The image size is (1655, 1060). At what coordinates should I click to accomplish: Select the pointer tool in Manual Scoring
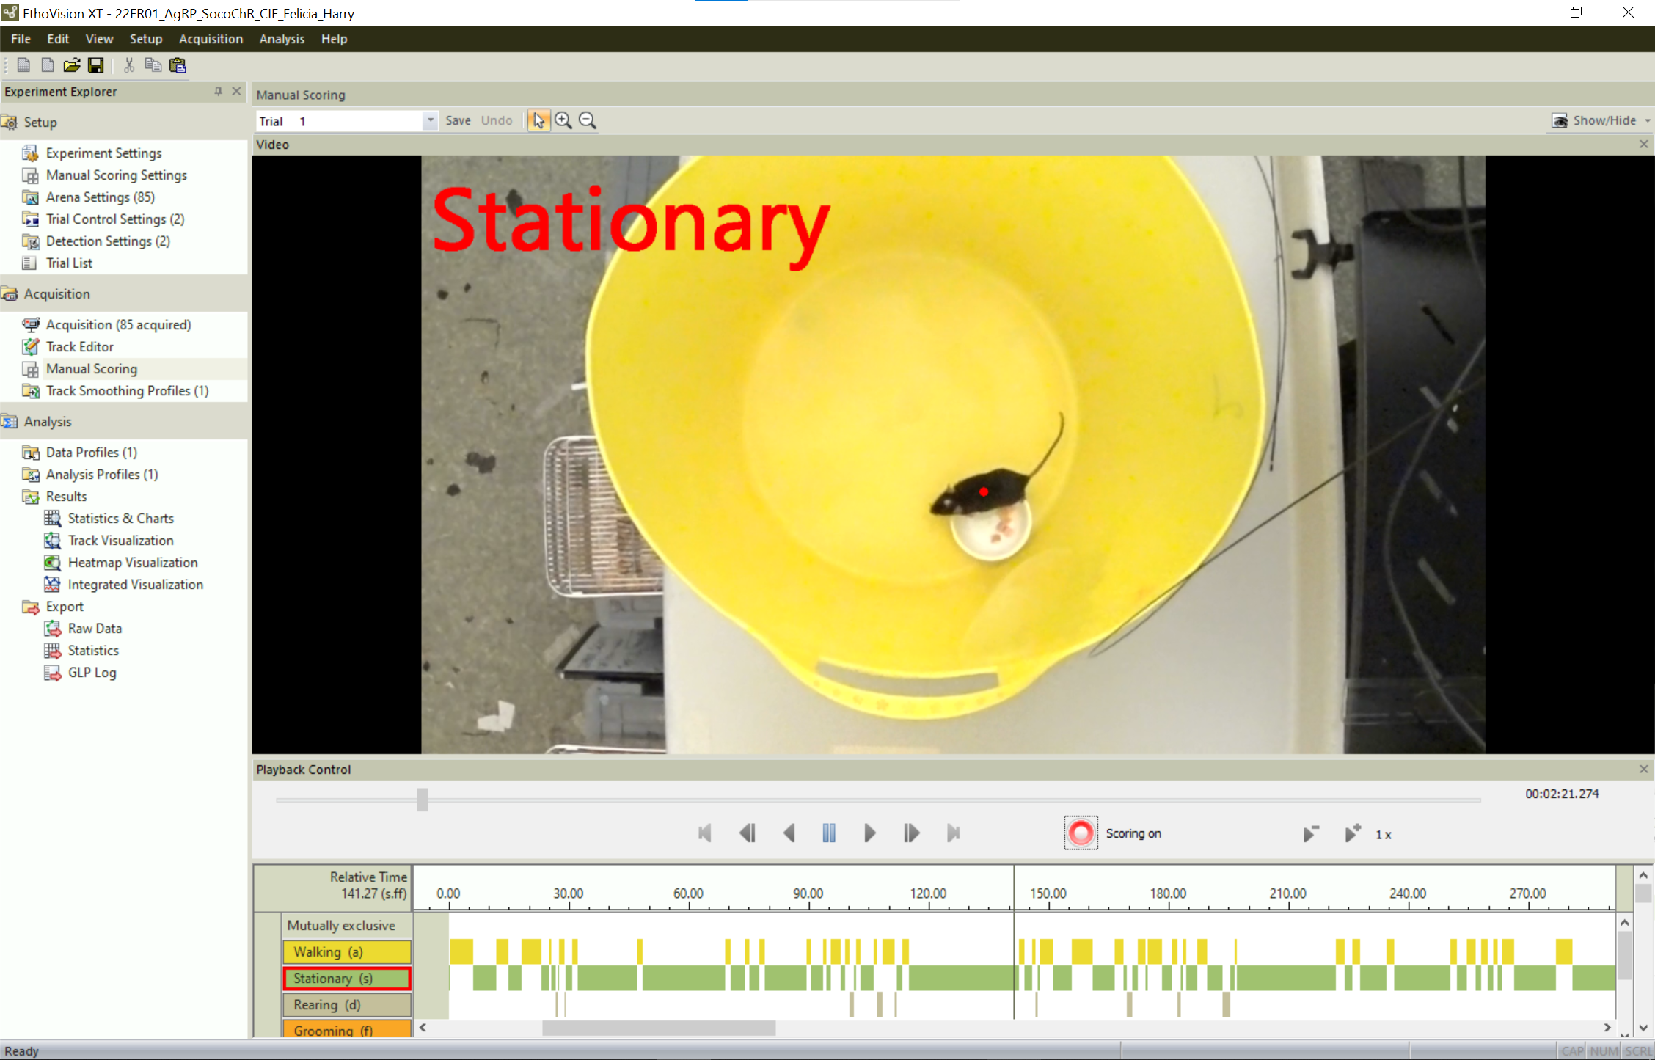click(x=538, y=120)
